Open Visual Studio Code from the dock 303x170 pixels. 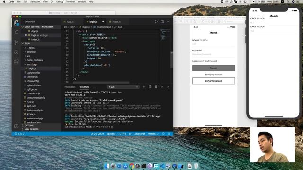pos(162,166)
